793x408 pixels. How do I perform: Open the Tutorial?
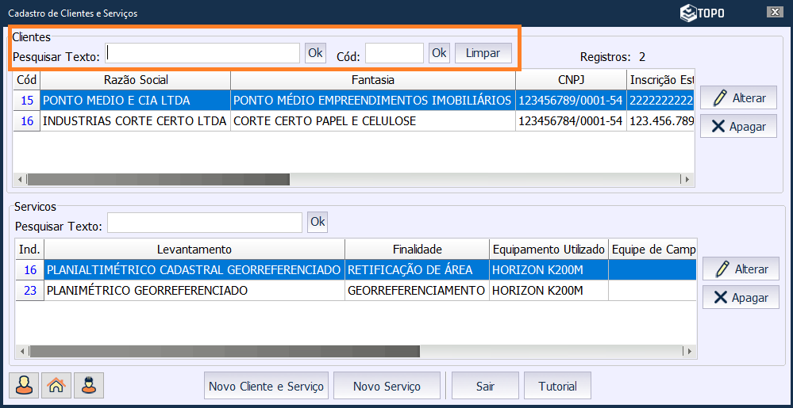point(557,386)
